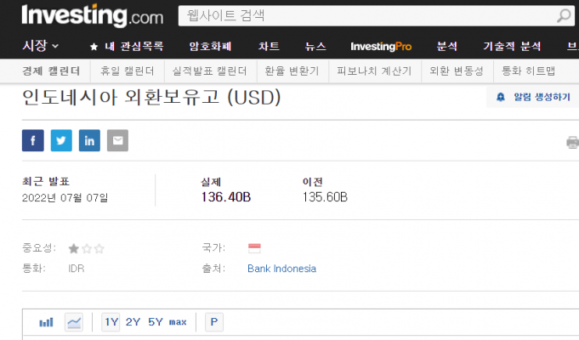Share page via email icon
579x340 pixels.
click(x=117, y=140)
